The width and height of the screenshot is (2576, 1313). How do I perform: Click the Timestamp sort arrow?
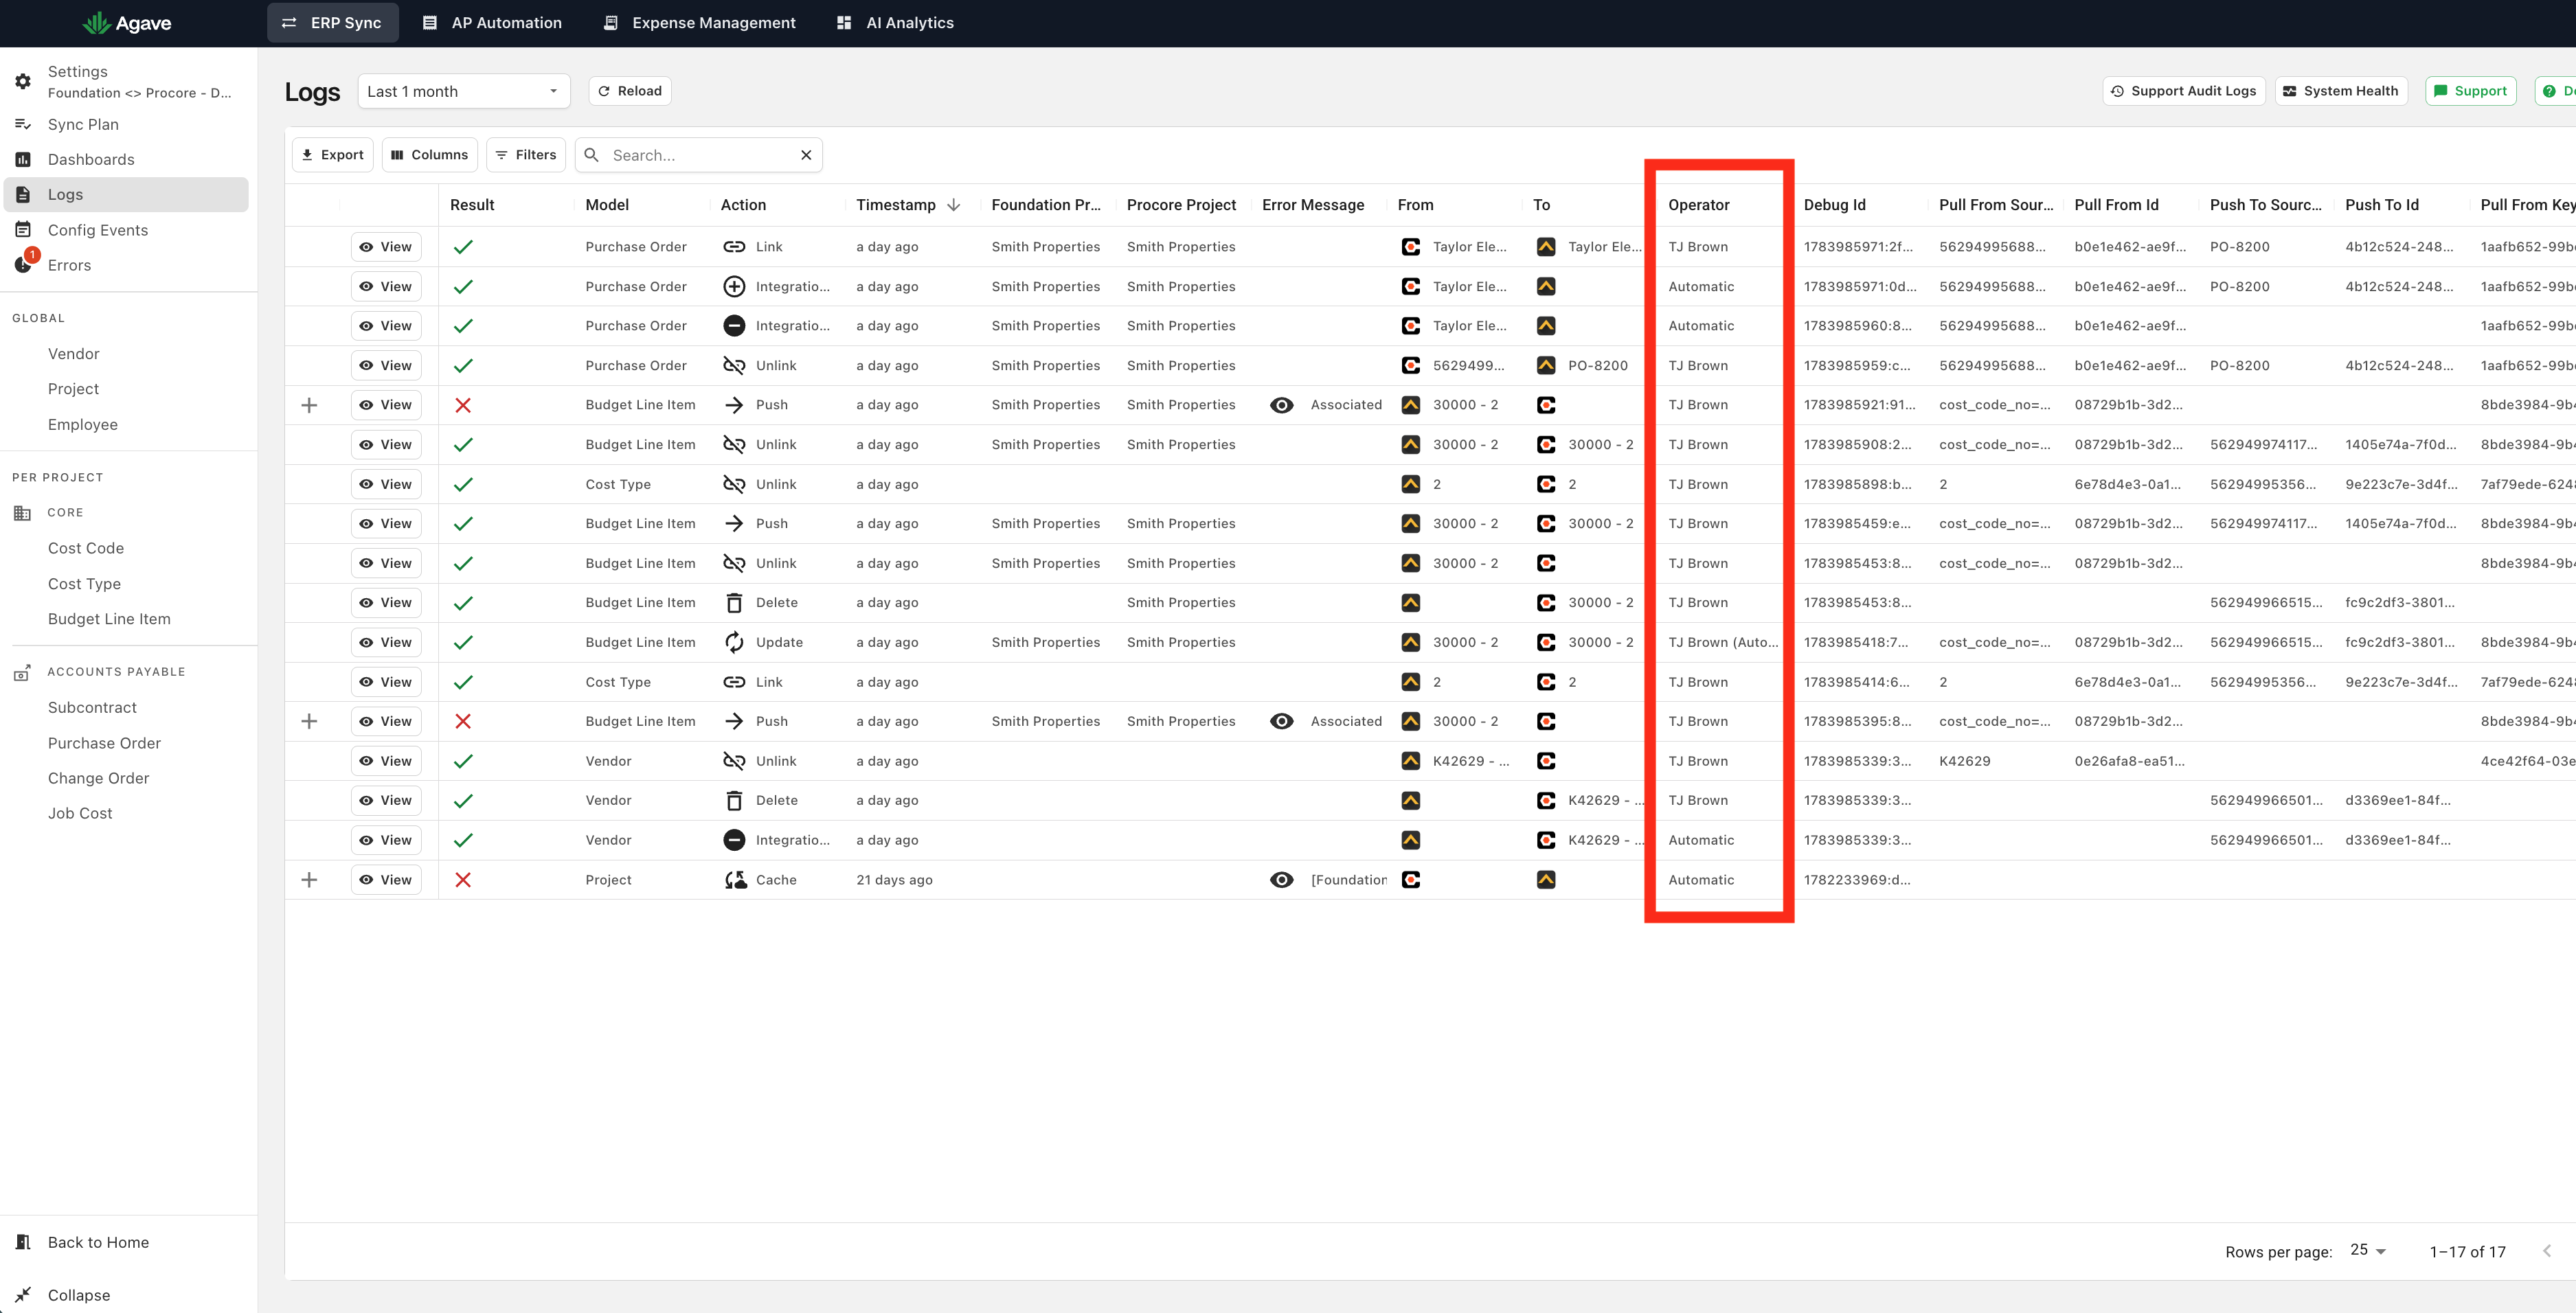coord(954,205)
